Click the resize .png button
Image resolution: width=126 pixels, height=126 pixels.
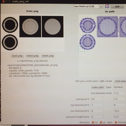(33, 56)
